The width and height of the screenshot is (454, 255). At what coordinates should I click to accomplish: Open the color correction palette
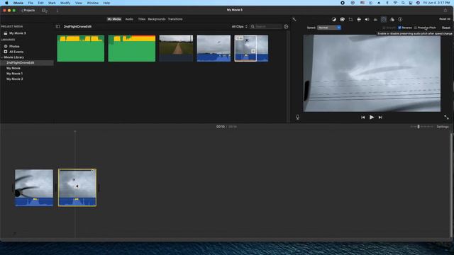click(x=342, y=19)
